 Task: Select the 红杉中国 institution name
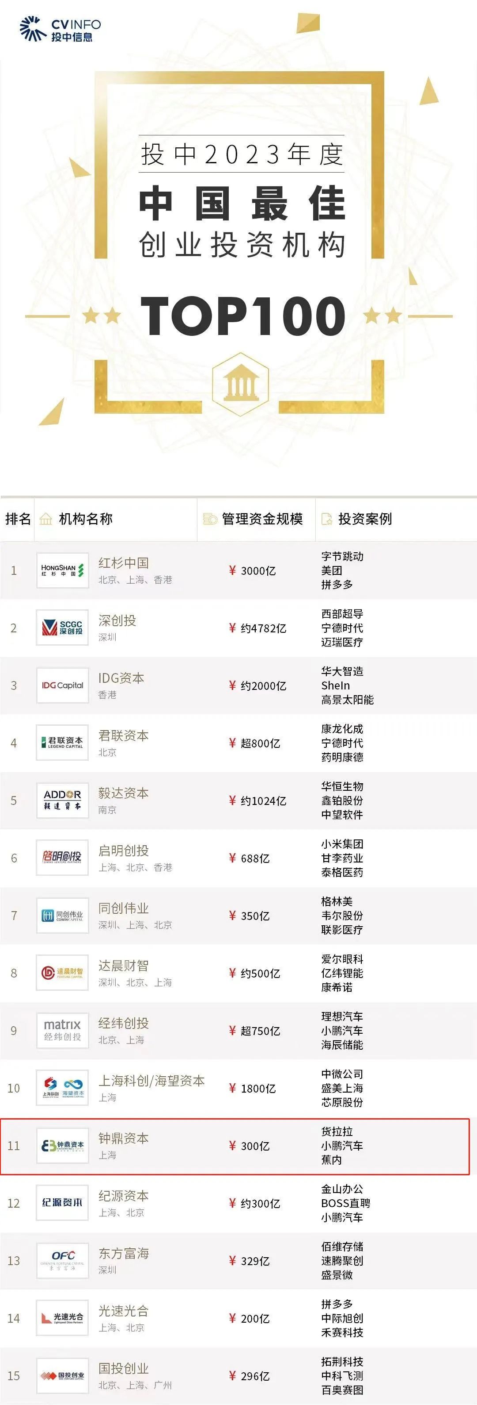pos(124,563)
